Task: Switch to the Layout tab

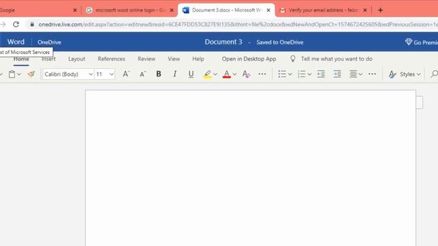Action: [77, 59]
